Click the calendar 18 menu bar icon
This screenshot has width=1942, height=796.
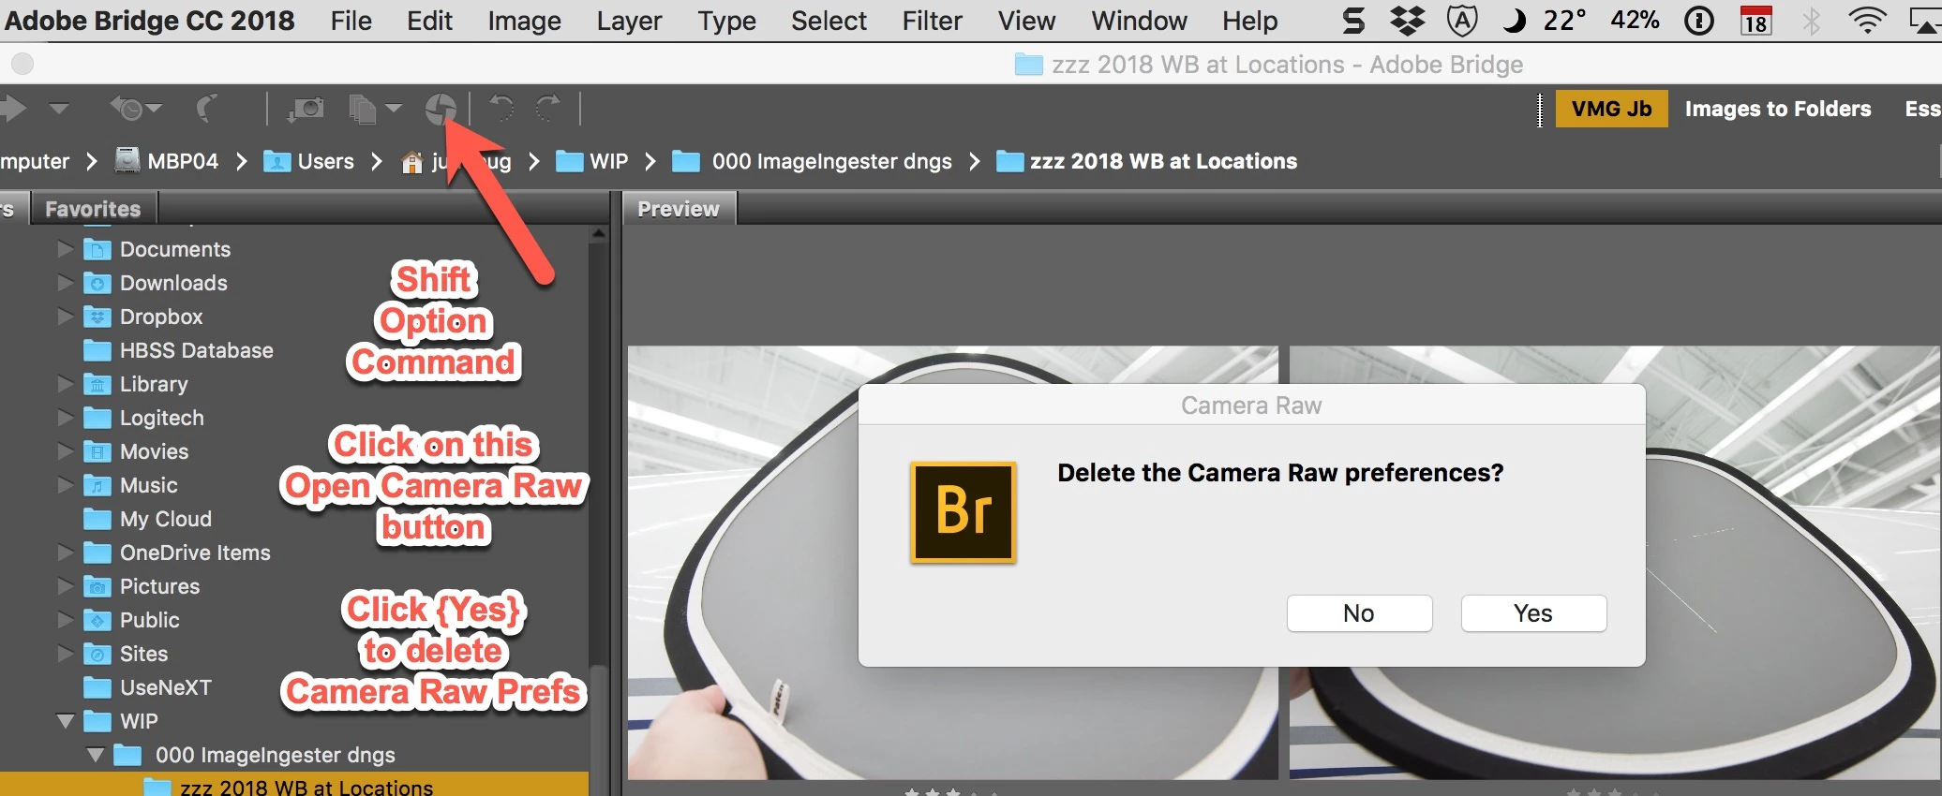click(x=1755, y=21)
